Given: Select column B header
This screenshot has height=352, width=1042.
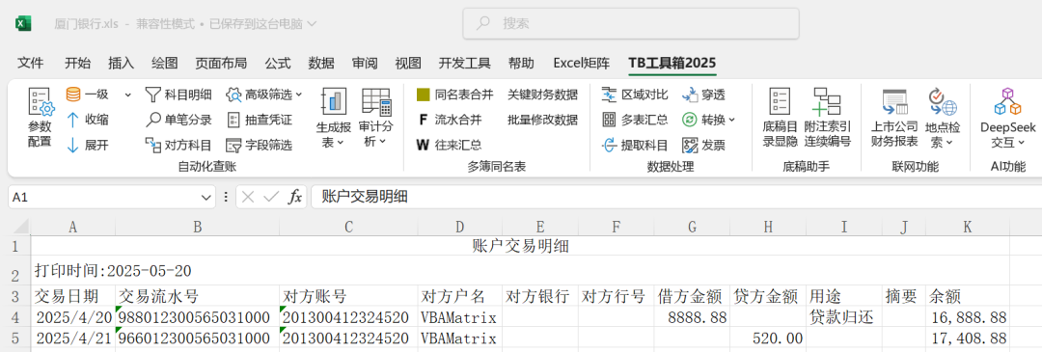Looking at the screenshot, I should (198, 228).
